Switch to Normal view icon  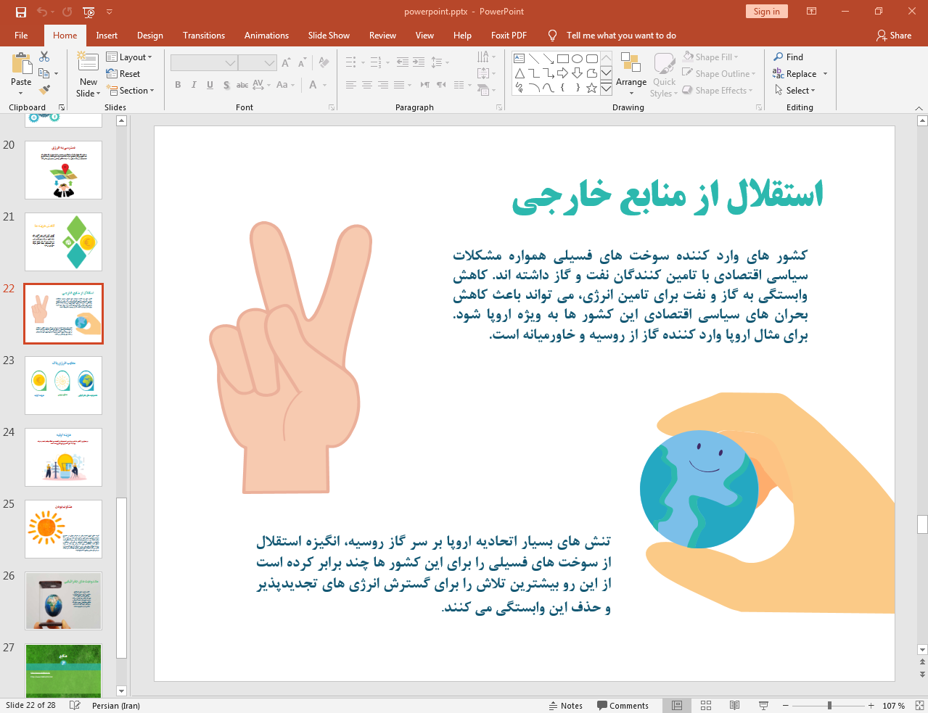coord(677,705)
